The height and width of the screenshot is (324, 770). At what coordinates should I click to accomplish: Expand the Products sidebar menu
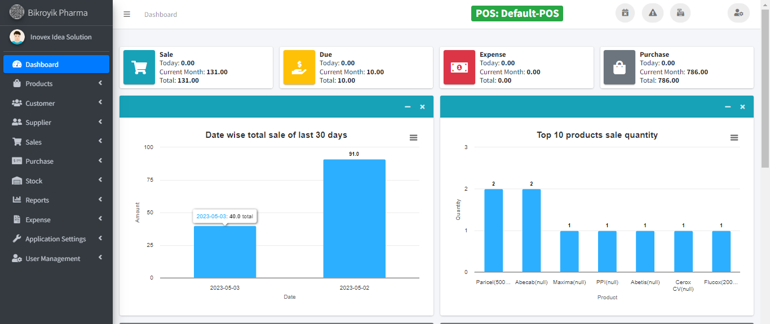(x=56, y=84)
